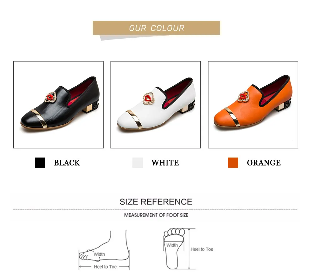Viewport: 313px width, 273px height.
Task: Click the gold toe band on black shoe
Action: point(39,118)
